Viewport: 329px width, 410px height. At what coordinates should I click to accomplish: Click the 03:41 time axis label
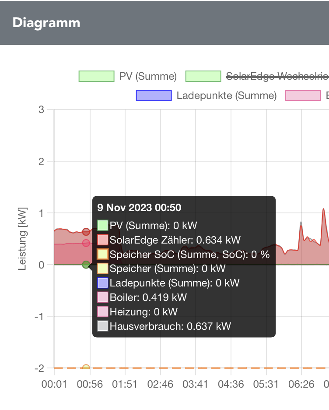(195, 384)
